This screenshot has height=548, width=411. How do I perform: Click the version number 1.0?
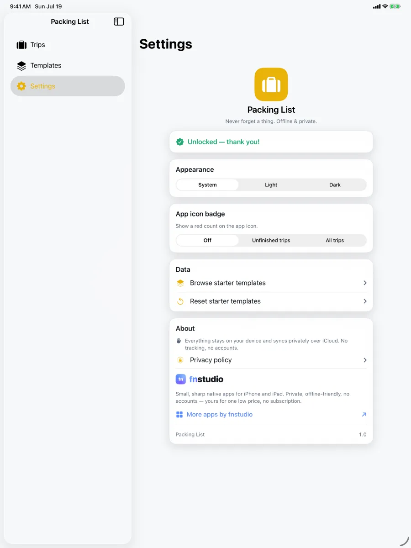coord(363,435)
